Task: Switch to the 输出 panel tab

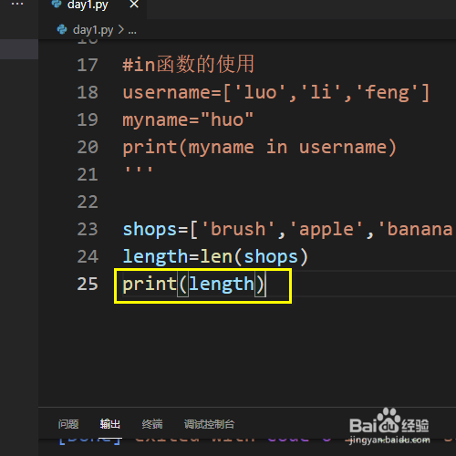Action: (110, 424)
